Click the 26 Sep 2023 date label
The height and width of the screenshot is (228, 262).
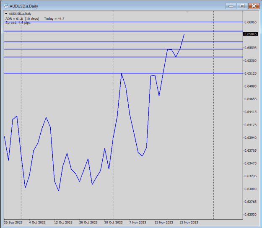pos(13,223)
